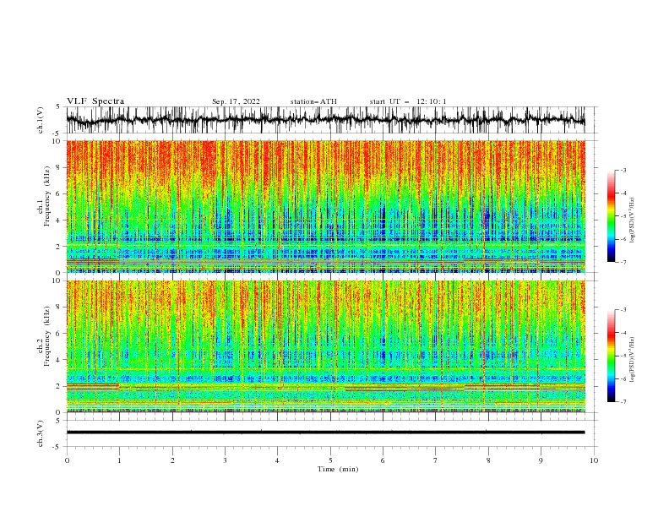
Task: Click the ch.1 "Frequency (kHz)" axis label
Action: click(47, 197)
